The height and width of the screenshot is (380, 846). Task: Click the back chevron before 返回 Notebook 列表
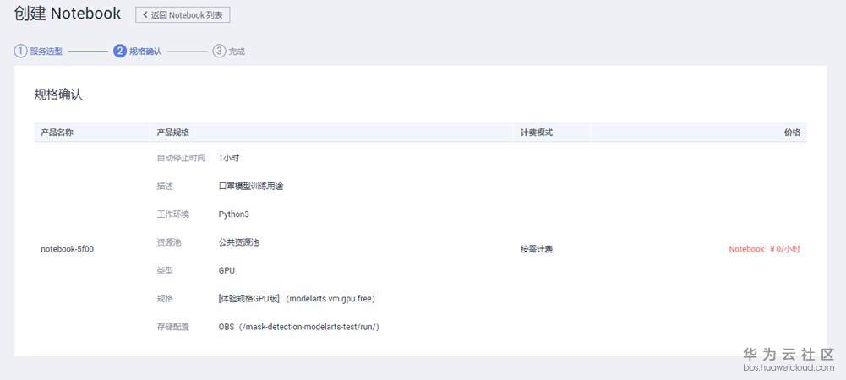(145, 15)
